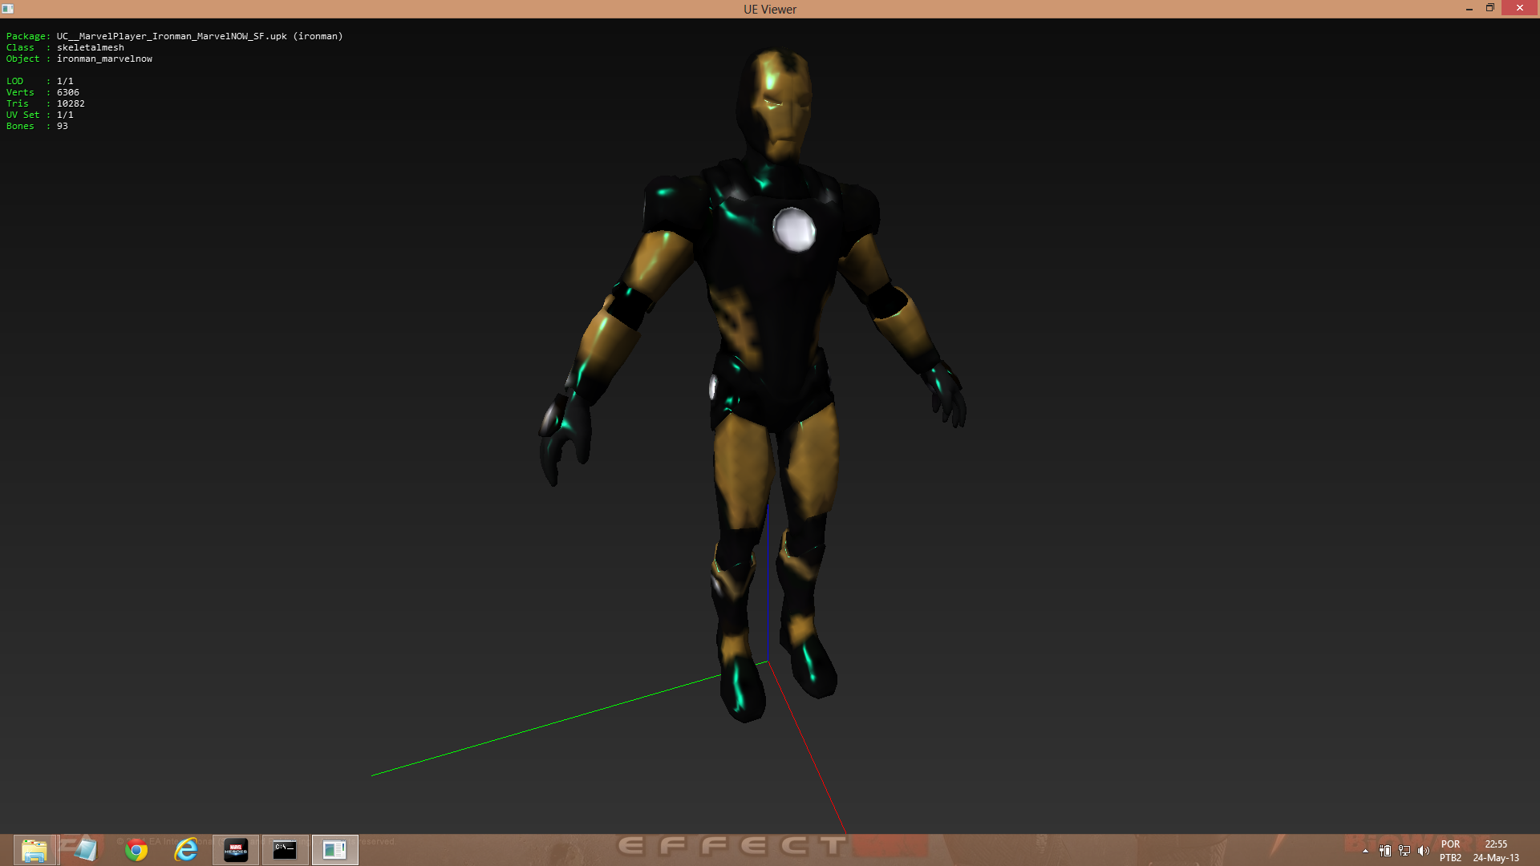
Task: Click the package name UC__MarvelPlayer_Ironman_MarvelNOW_SF.upk
Action: pyautogui.click(x=172, y=36)
